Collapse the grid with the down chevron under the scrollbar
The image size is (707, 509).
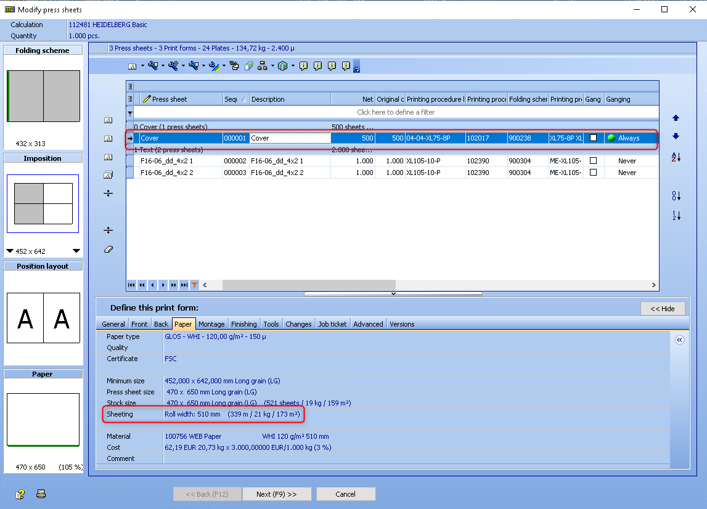[393, 293]
